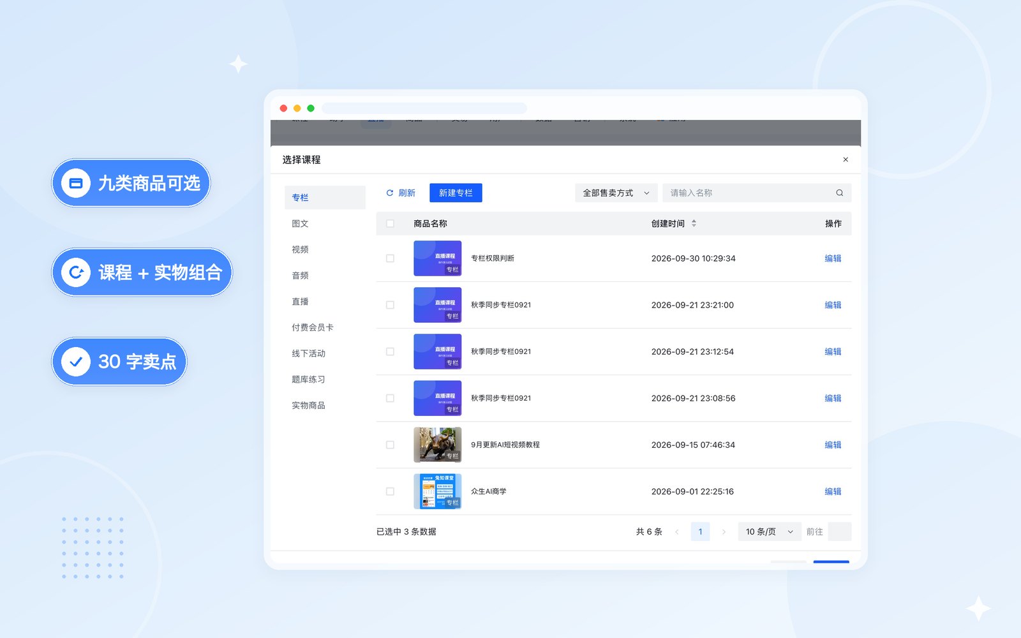Click the refresh icon next to 刷新
This screenshot has width=1021, height=638.
coord(390,193)
